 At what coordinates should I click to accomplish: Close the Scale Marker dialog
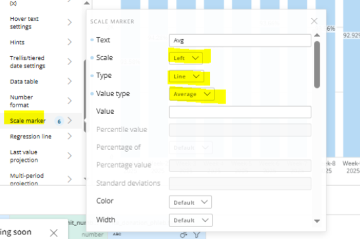click(x=314, y=21)
